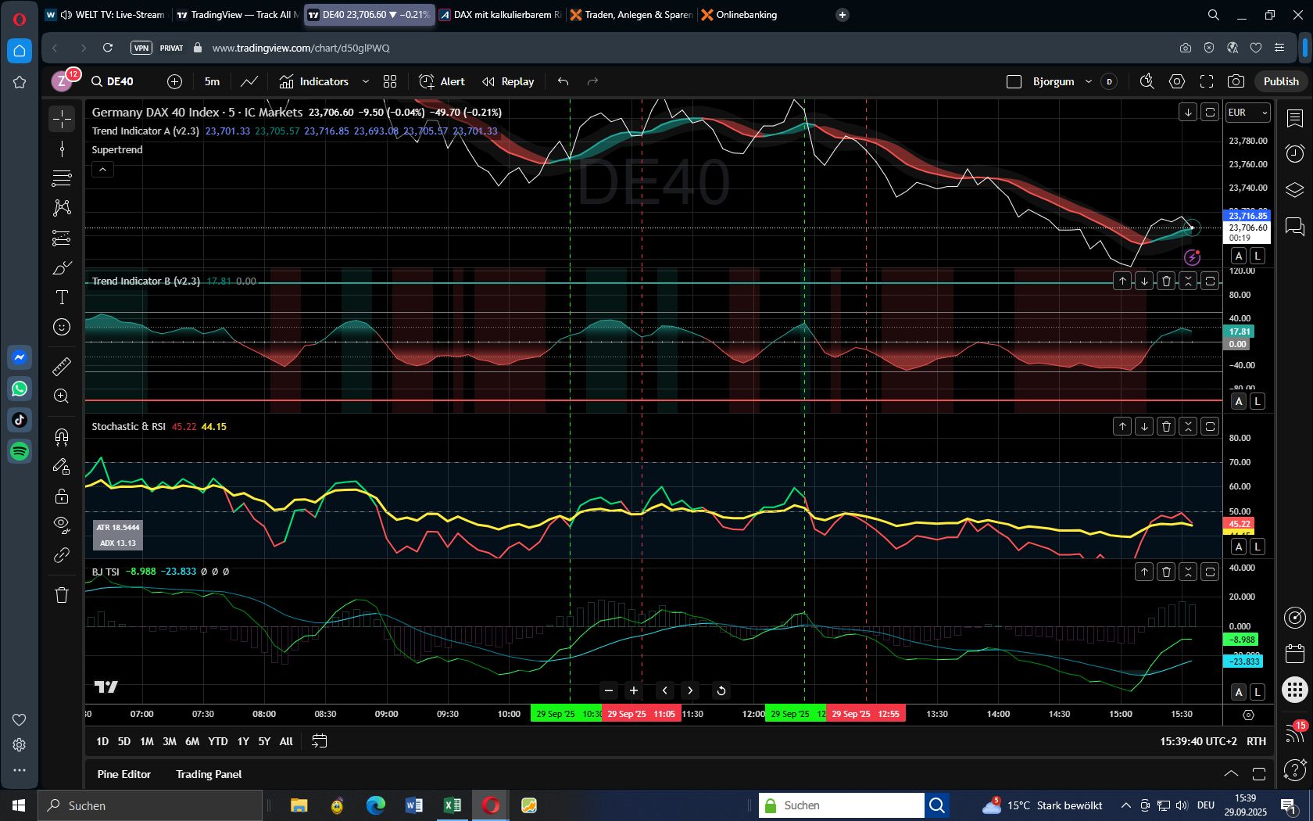Take a chart snapshot with the camera icon

click(x=1236, y=81)
